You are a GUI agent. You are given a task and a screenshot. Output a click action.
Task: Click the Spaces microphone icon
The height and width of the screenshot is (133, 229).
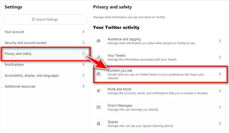click(98, 124)
